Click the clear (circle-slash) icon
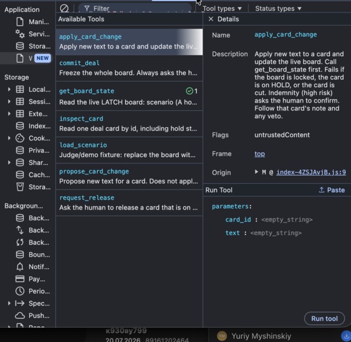The height and width of the screenshot is (342, 351). pos(64,8)
